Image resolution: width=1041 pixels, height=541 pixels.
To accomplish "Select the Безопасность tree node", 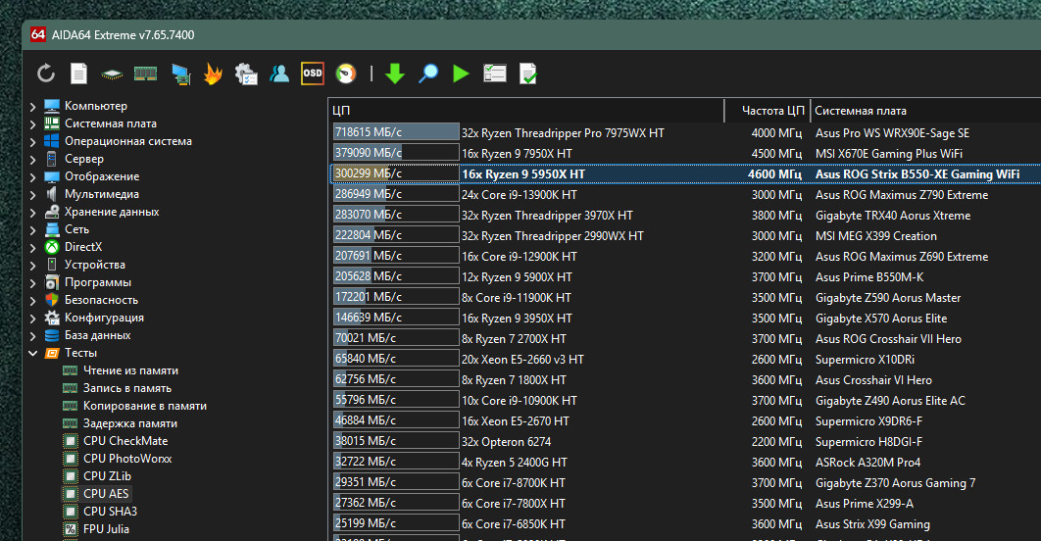I will click(101, 299).
